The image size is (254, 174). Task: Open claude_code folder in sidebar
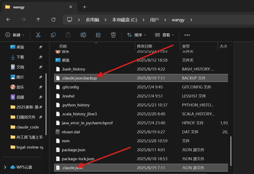pos(27,127)
